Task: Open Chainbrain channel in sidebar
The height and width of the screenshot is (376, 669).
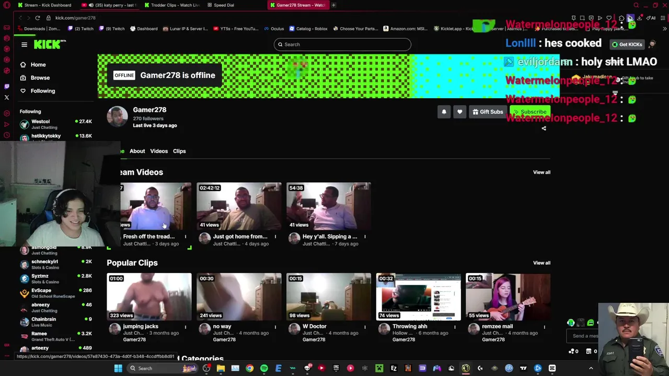Action: tap(55, 322)
